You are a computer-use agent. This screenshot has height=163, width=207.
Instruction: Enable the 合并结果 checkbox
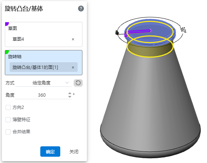pyautogui.click(x=8, y=132)
